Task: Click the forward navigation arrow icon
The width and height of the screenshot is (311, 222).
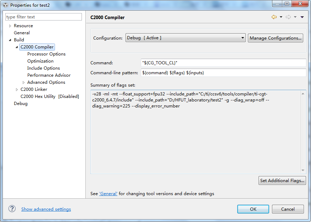Action: [288, 17]
